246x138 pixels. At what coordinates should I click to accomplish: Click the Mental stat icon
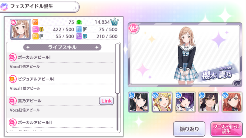pyautogui.click(x=79, y=36)
